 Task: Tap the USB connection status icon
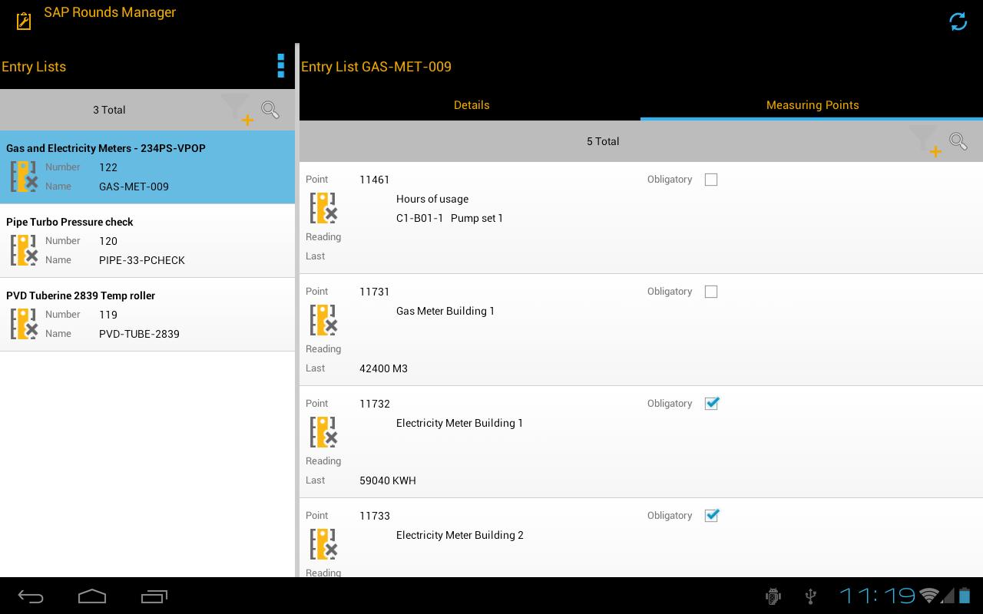click(x=810, y=596)
